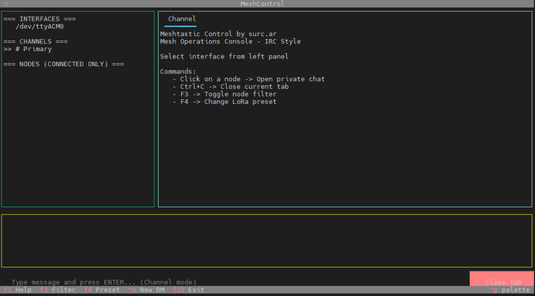This screenshot has height=296, width=535.
Task: Click the circle icon in title bar
Action: click(x=6, y=4)
